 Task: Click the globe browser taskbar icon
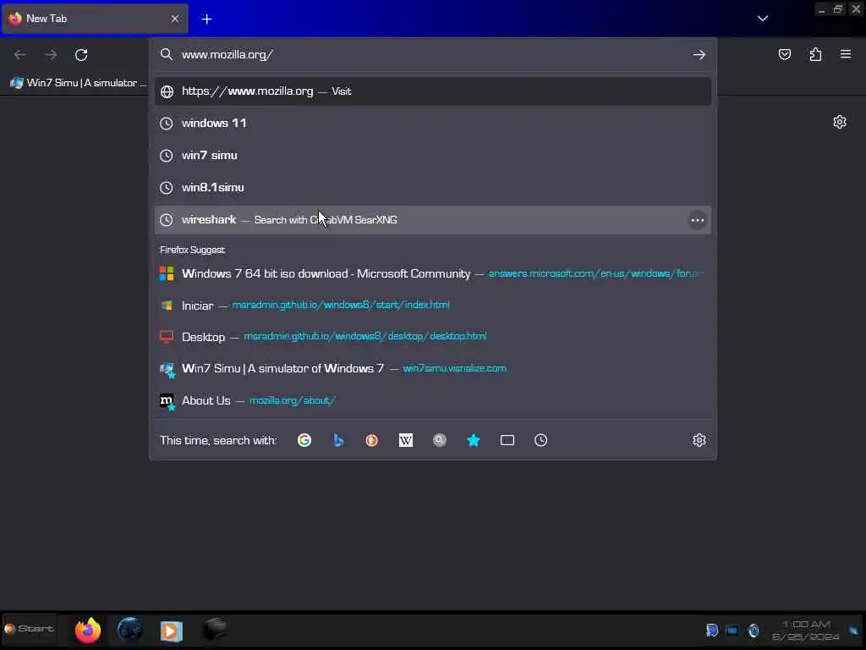129,630
